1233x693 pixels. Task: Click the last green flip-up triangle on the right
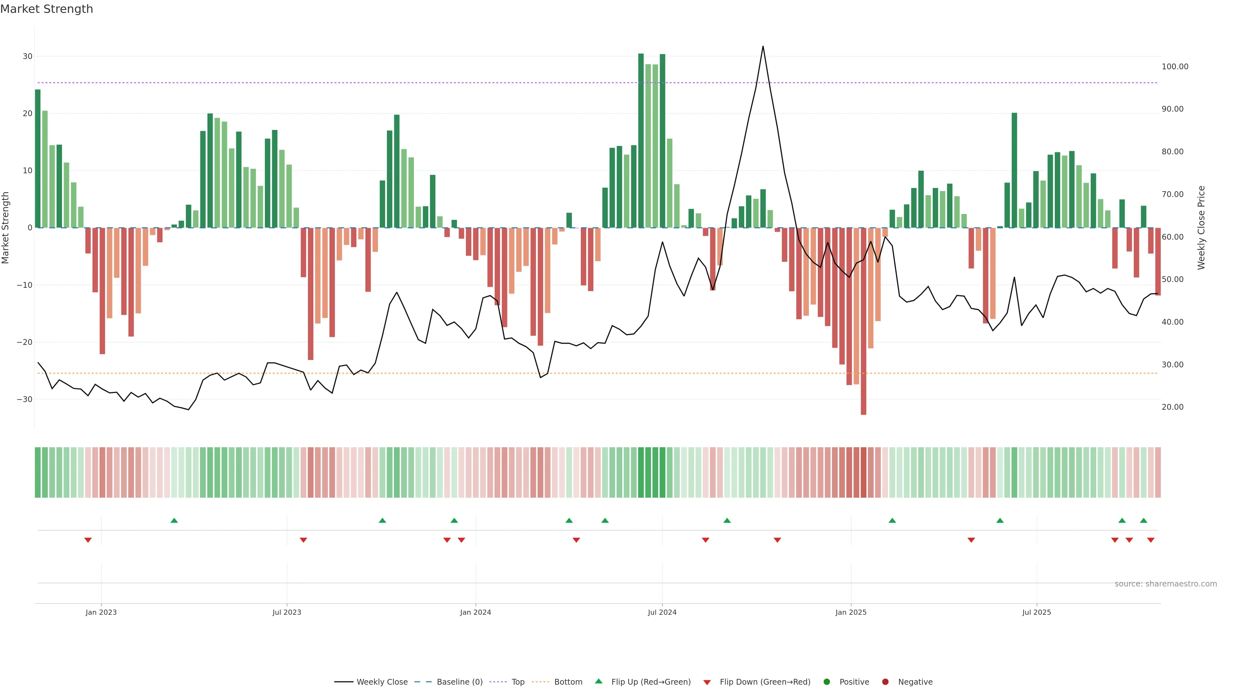coord(1143,520)
